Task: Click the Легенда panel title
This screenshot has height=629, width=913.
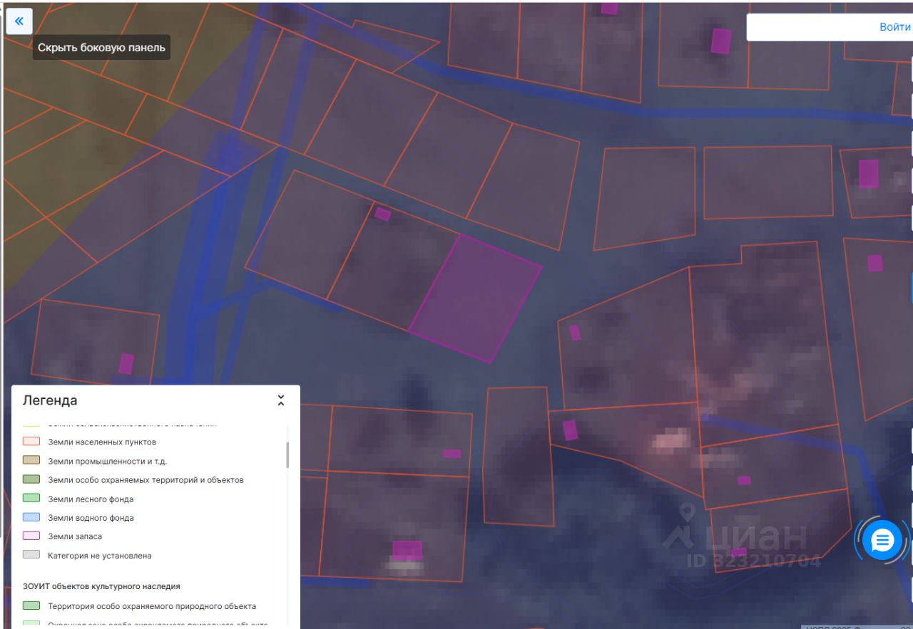Action: point(50,400)
